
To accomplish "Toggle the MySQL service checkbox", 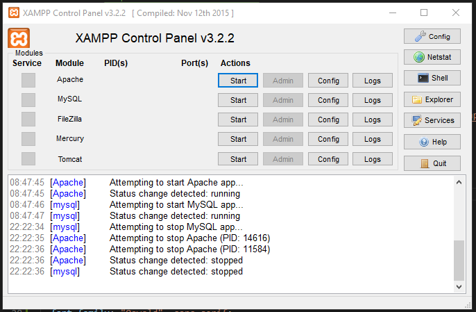I will pos(28,99).
